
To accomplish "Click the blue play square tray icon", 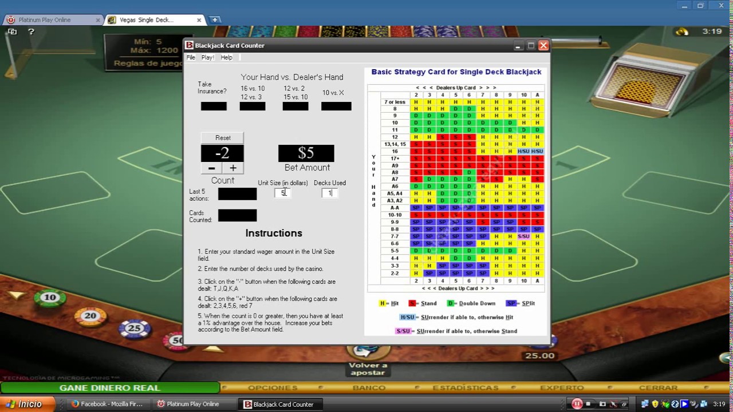I will click(684, 404).
